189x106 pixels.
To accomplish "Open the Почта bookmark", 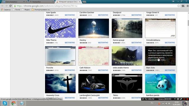I will (x=17, y=10).
